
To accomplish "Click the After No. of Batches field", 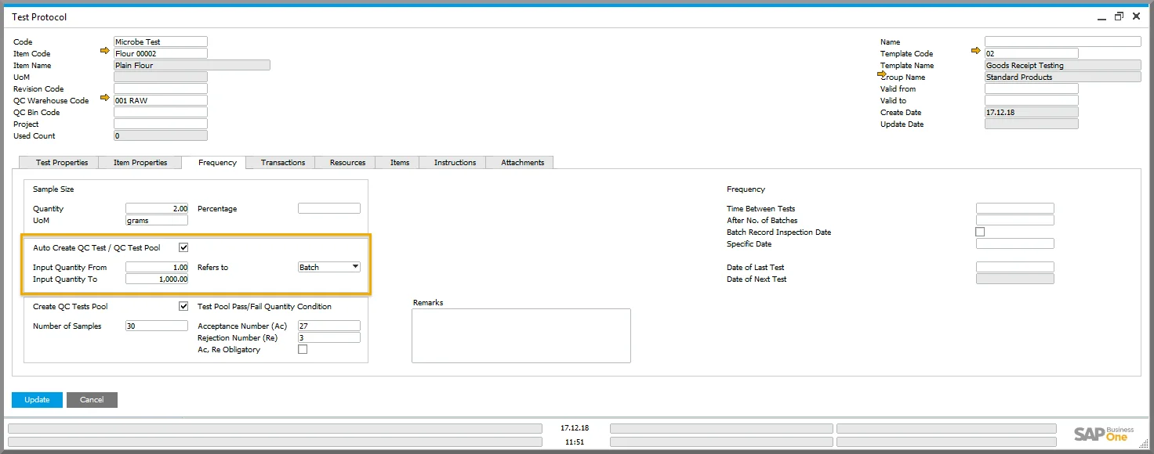I will [1015, 220].
